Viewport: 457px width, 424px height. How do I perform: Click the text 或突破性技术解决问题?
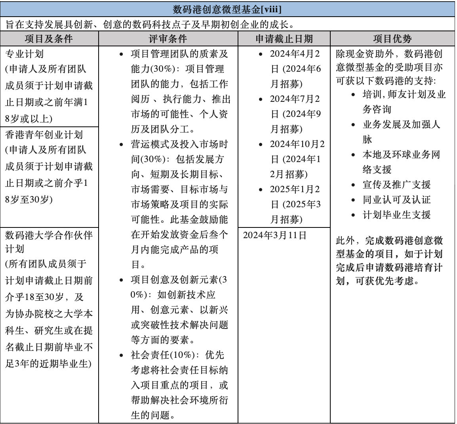[x=179, y=325]
